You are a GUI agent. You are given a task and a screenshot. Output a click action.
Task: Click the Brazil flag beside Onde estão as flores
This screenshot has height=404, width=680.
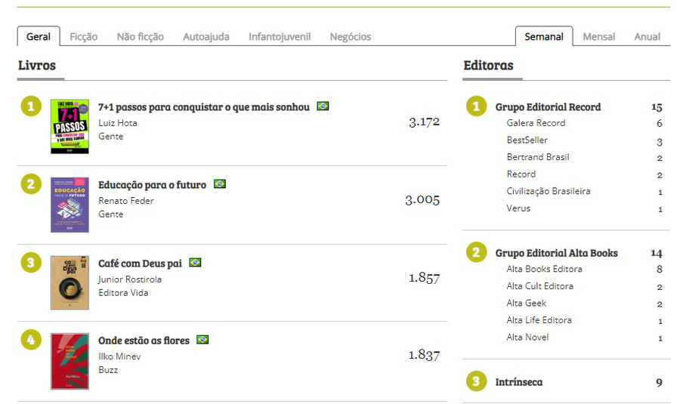[202, 340]
